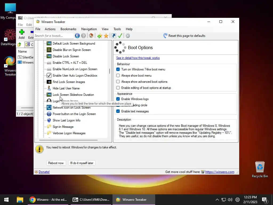Open the Recycle Bin desktop icon

260,169
